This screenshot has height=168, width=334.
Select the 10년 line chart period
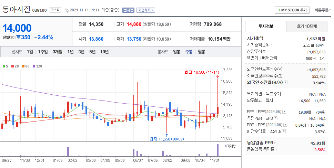coord(104,52)
